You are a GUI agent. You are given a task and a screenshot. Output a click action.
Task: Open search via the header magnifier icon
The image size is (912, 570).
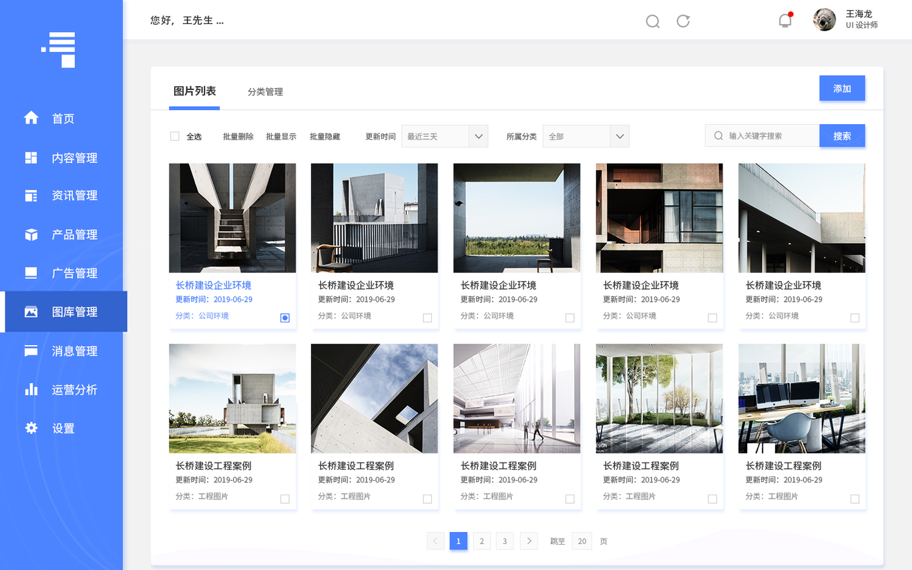point(653,21)
